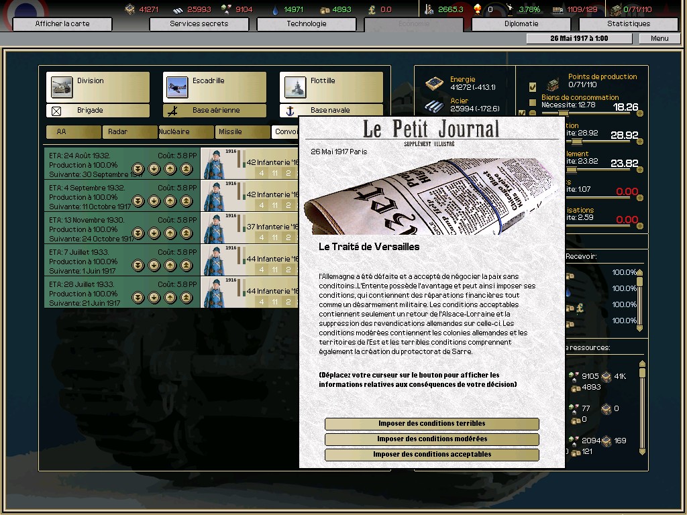687x515 pixels.
Task: Select the Nucléaire production tab
Action: point(187,132)
